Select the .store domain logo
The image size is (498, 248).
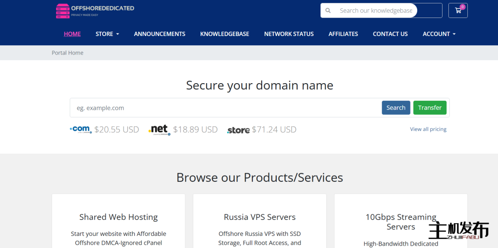tap(238, 130)
